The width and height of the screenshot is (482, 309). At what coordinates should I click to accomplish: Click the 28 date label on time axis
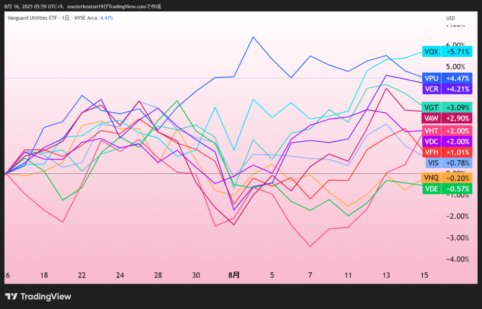(158, 275)
